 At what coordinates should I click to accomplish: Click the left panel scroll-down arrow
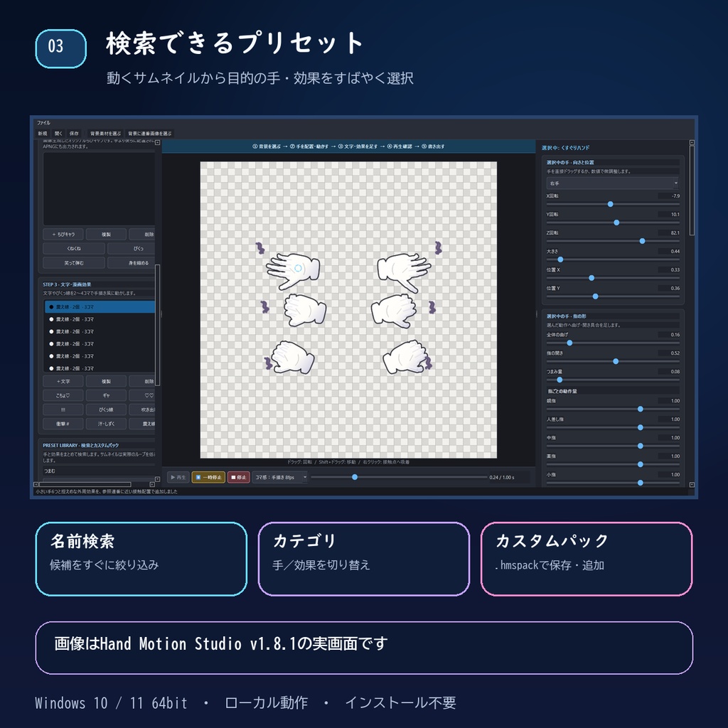click(x=157, y=478)
